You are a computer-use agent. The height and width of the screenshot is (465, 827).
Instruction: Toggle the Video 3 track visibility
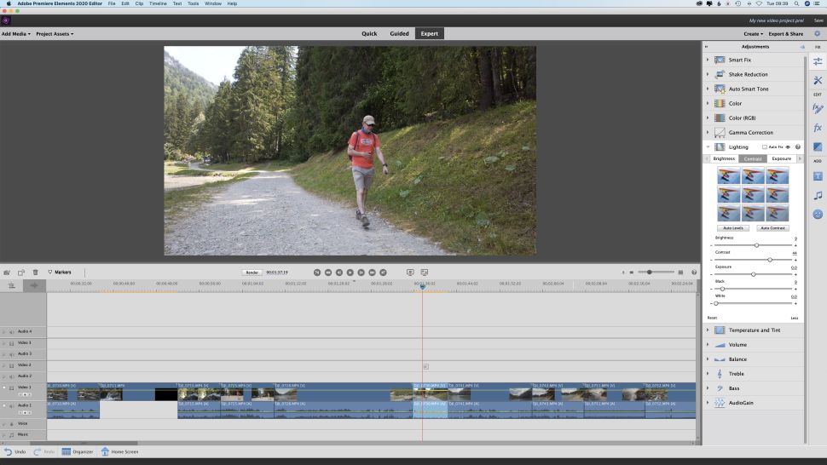point(11,343)
